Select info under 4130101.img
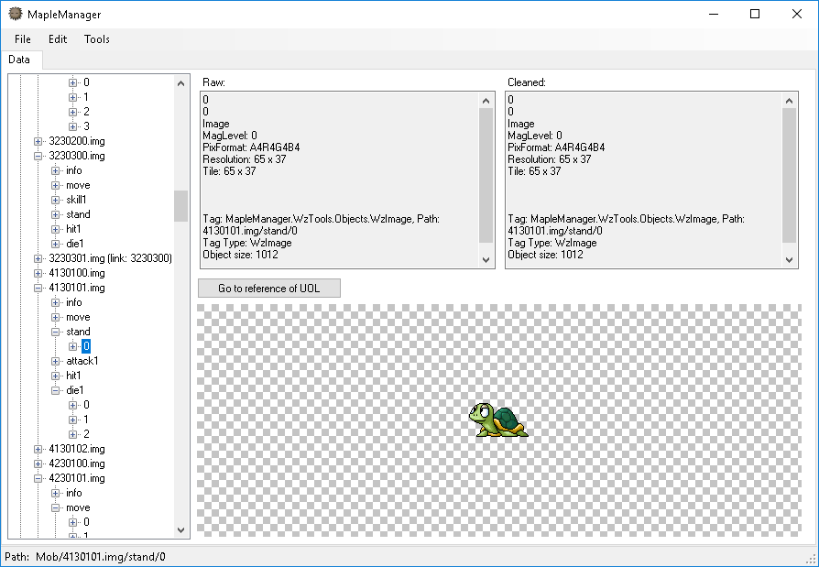The height and width of the screenshot is (567, 819). 73,302
